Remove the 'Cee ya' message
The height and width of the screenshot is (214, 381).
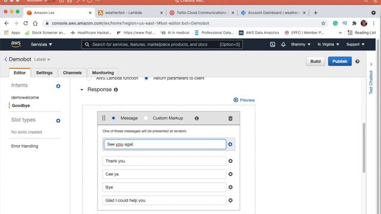point(230,174)
